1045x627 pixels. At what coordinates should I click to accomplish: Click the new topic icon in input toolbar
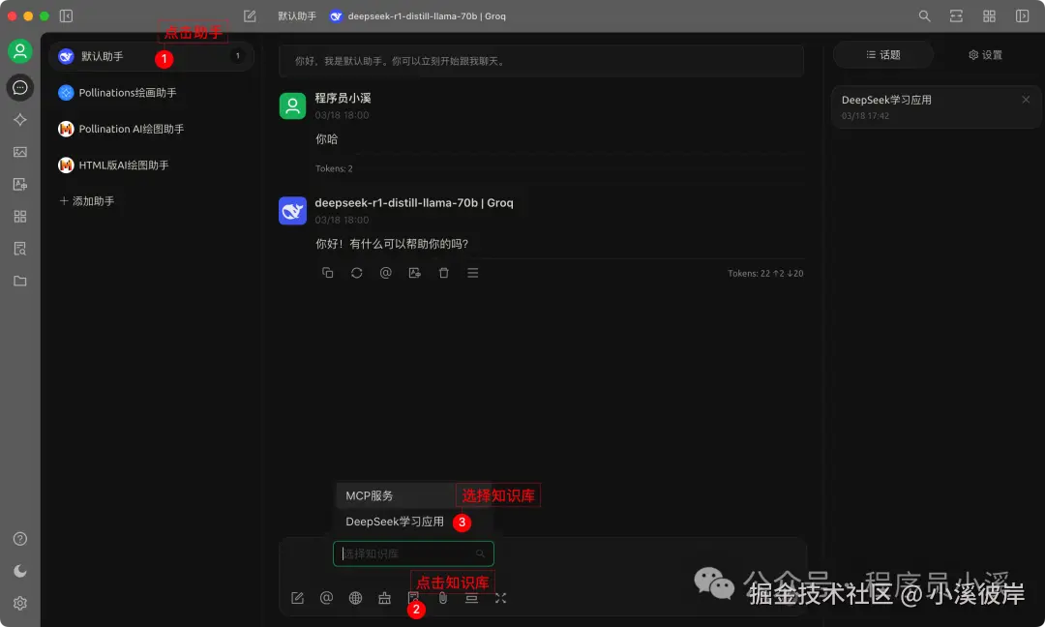click(297, 598)
